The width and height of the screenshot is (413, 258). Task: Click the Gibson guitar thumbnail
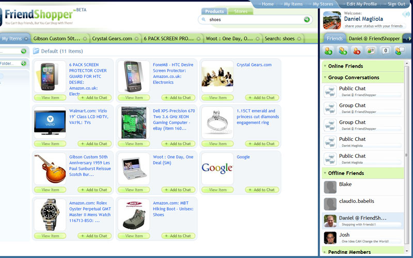[50, 169]
